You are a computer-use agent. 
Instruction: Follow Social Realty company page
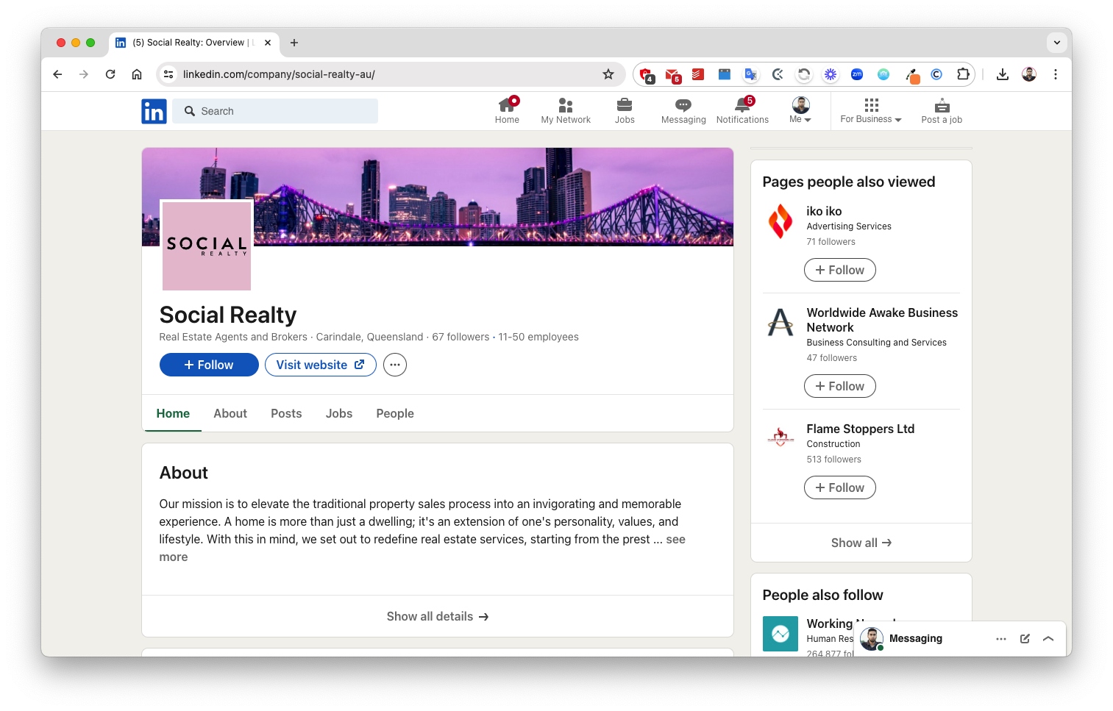pos(209,365)
